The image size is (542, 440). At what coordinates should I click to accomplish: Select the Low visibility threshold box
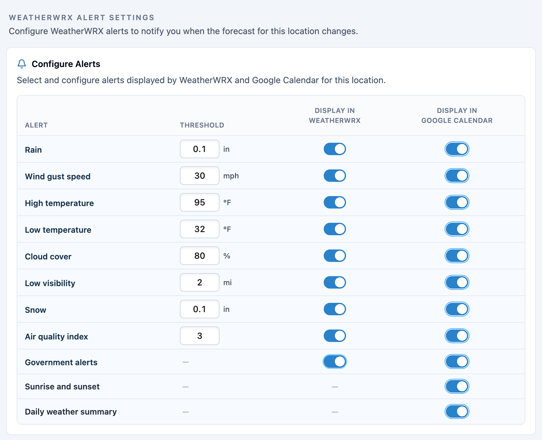pos(200,282)
